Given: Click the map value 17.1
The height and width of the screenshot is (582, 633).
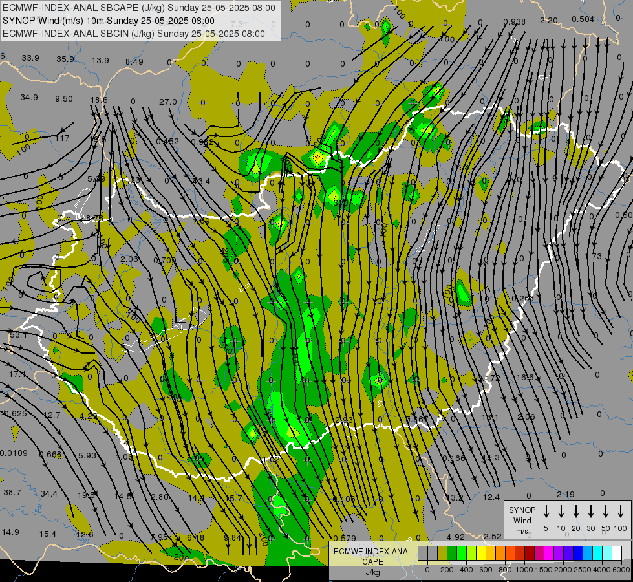Looking at the screenshot, I should pos(17,374).
